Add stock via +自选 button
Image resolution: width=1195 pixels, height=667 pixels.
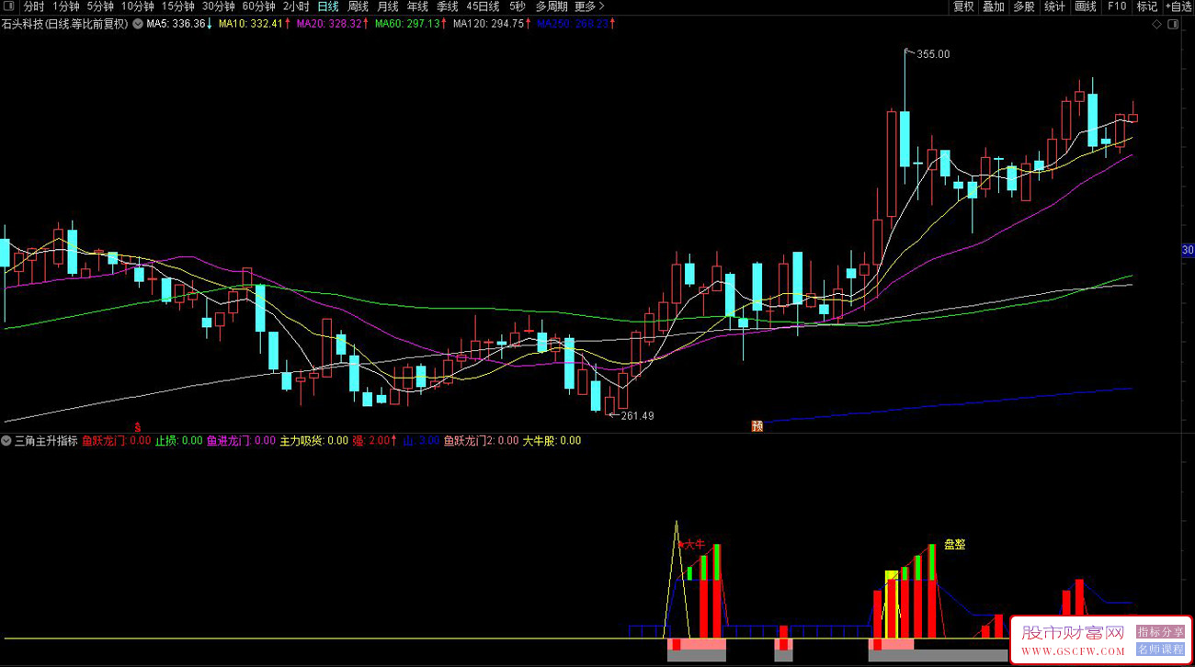1178,6
